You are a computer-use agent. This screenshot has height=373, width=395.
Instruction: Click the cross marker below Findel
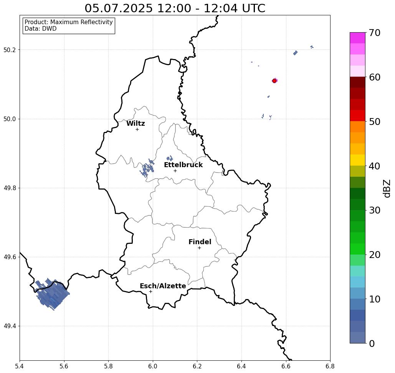pyautogui.click(x=199, y=248)
